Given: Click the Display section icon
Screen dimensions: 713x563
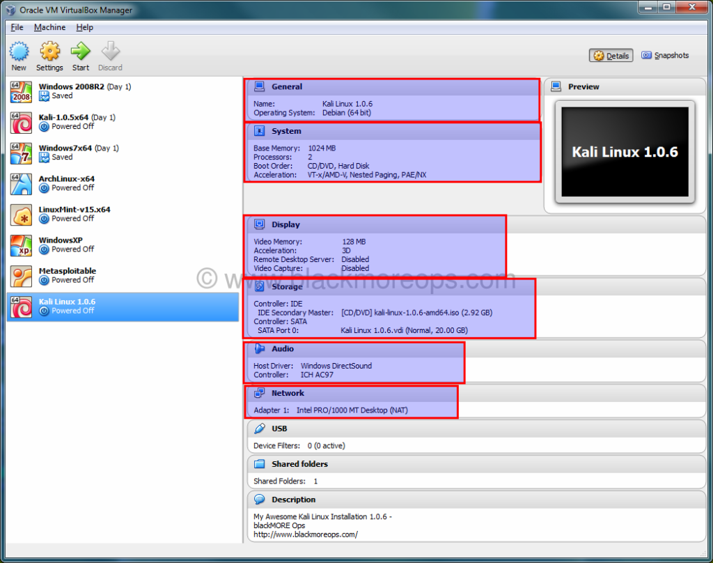Looking at the screenshot, I should (259, 224).
